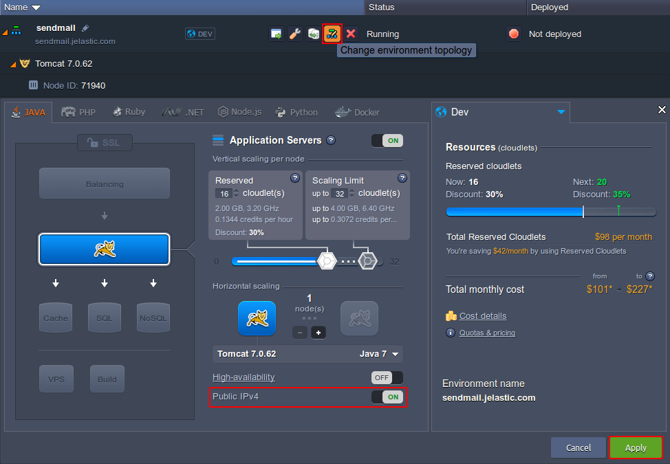Click the SQL database block
This screenshot has height=464, width=670.
105,318
